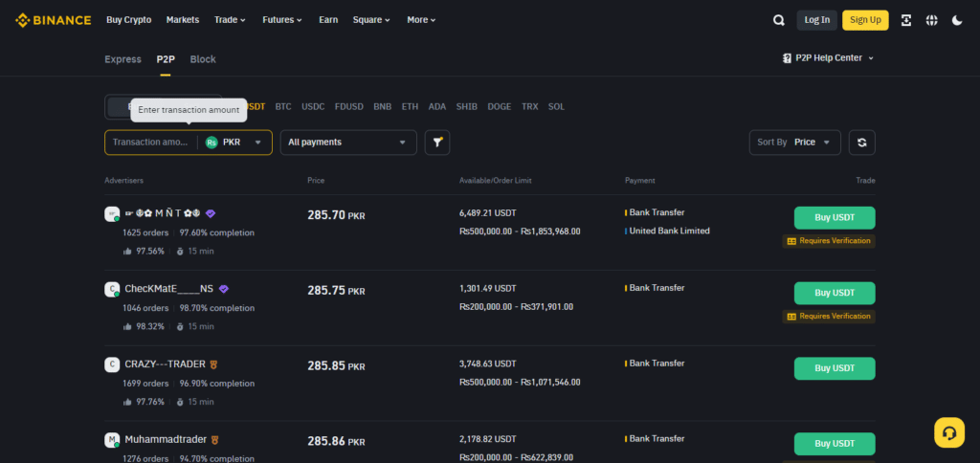
Task: Buy USDT from CRAZY---TRADER
Action: [x=835, y=368]
